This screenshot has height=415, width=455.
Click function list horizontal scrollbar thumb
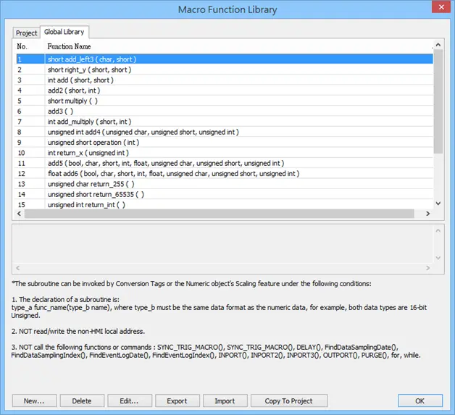click(219, 214)
